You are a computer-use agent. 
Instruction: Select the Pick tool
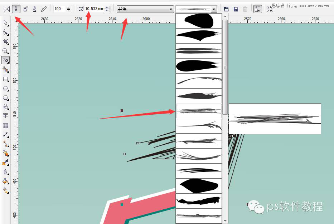tap(6, 23)
